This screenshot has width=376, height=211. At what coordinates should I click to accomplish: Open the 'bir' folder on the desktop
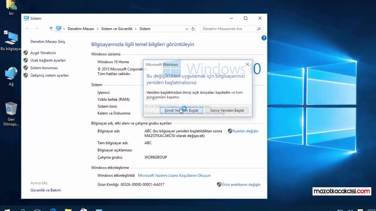(11, 6)
